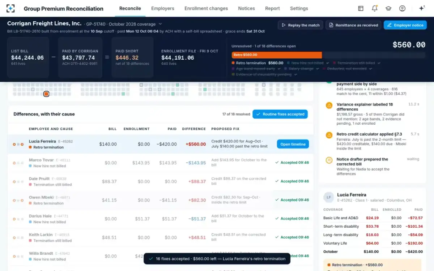Screen dimensions: 434x271
Task: Click the Replay the match button
Action: click(300, 25)
